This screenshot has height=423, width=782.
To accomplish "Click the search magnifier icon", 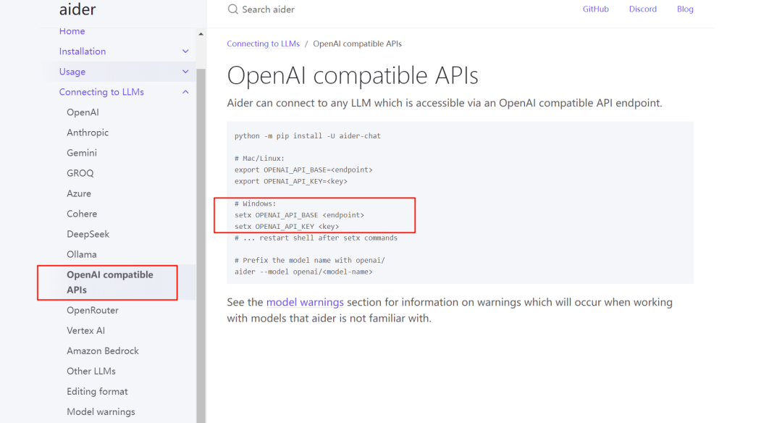I will (233, 9).
